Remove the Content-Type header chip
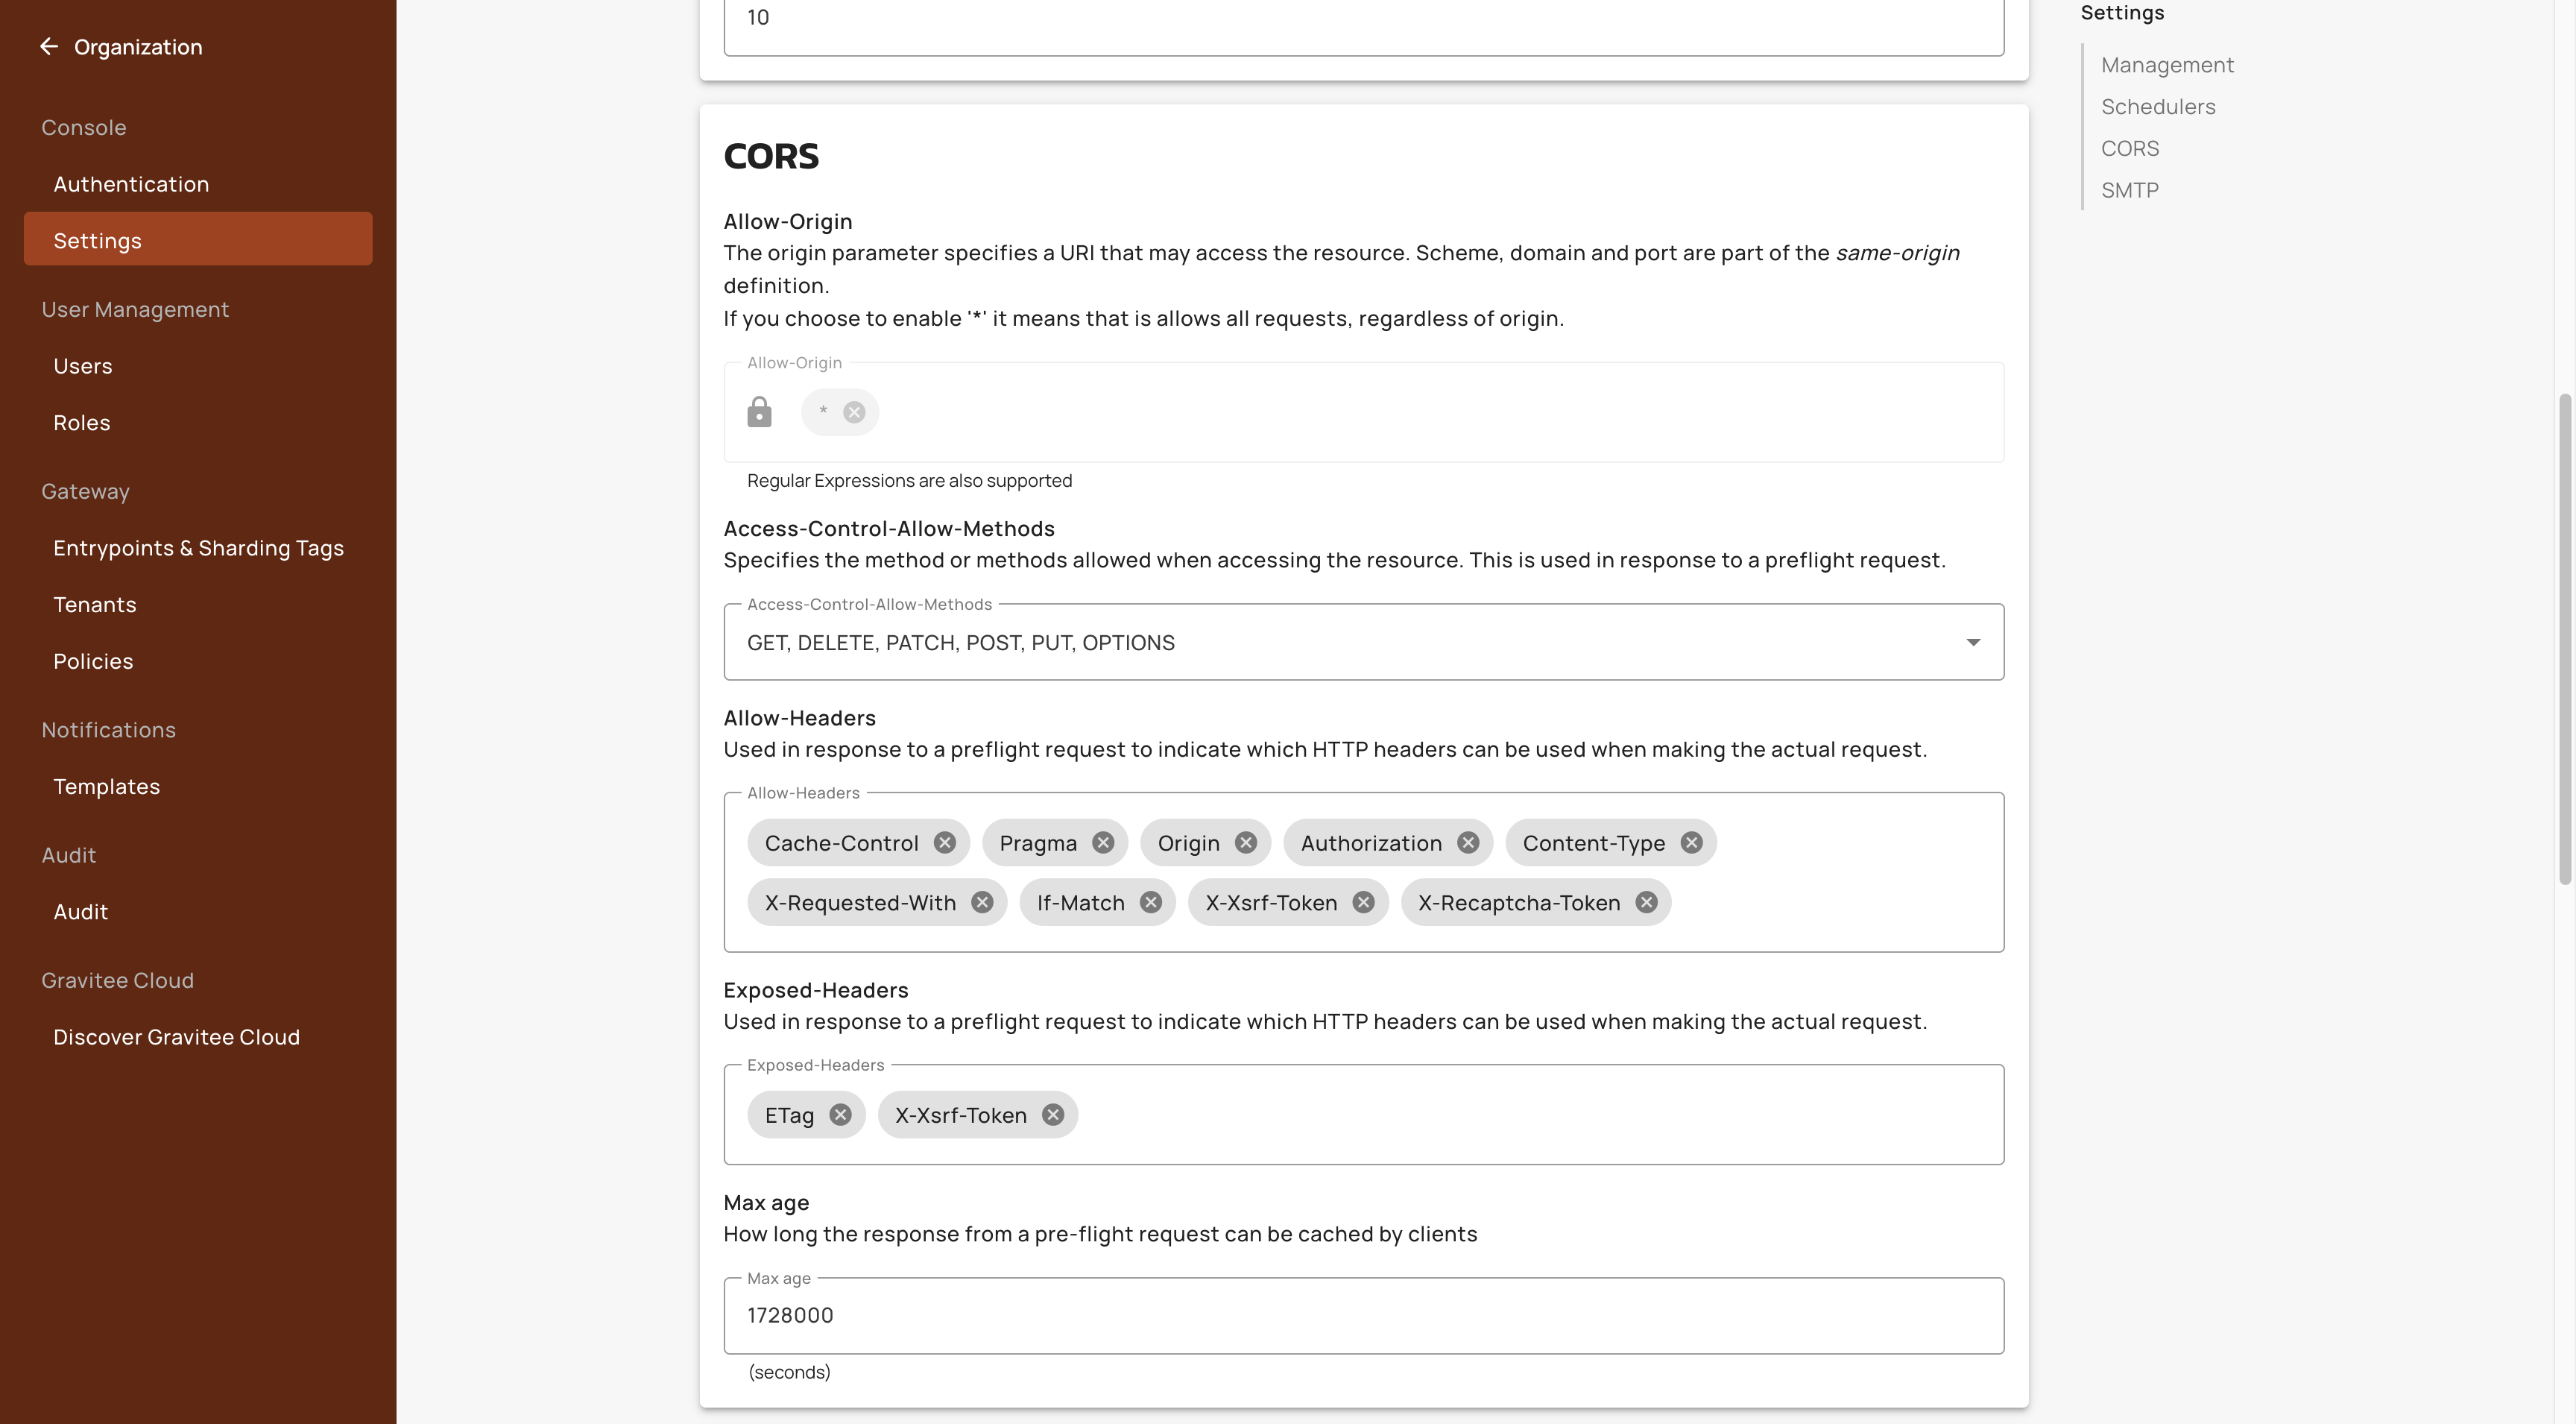 1691,843
